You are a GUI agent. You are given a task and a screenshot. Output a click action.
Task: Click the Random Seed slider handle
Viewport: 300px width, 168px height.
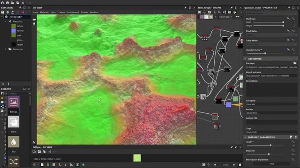pos(265,54)
